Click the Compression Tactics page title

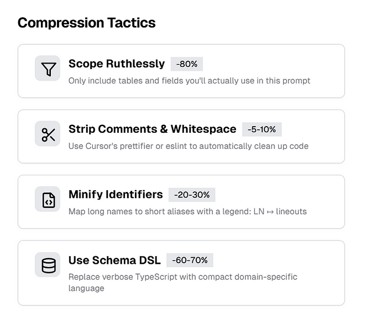pos(87,23)
